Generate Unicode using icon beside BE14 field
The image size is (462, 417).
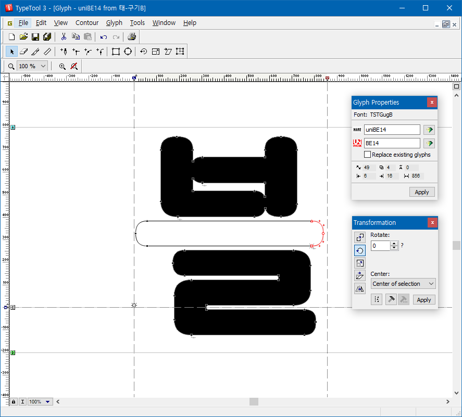click(429, 143)
